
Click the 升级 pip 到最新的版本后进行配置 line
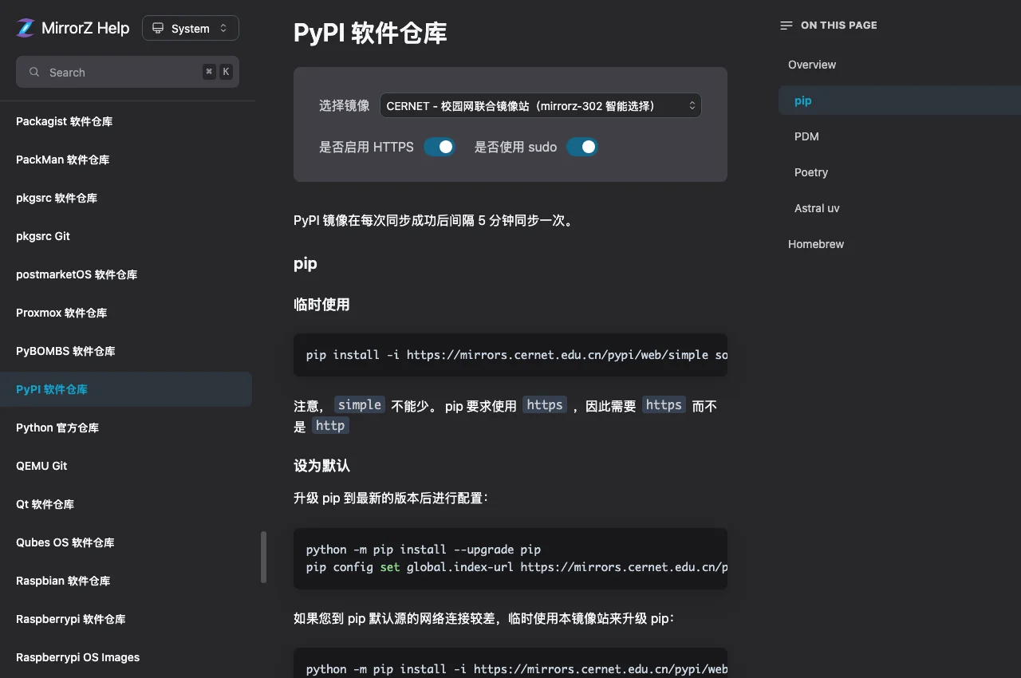click(x=391, y=498)
